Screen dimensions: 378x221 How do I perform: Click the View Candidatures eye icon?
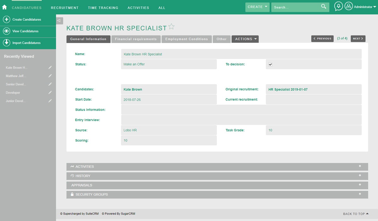pos(6,31)
